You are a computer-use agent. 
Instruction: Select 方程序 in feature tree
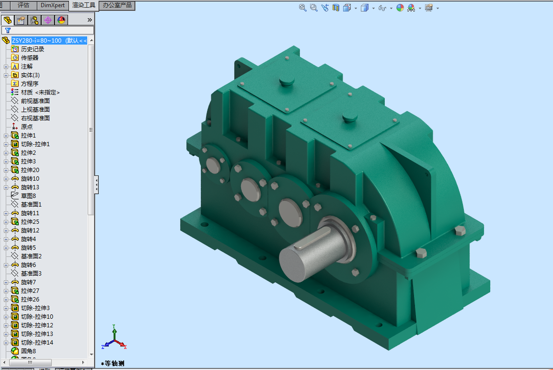pyautogui.click(x=30, y=83)
